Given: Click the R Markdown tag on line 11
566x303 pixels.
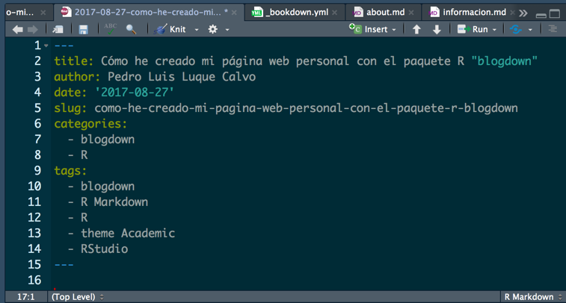Looking at the screenshot, I should (x=114, y=202).
